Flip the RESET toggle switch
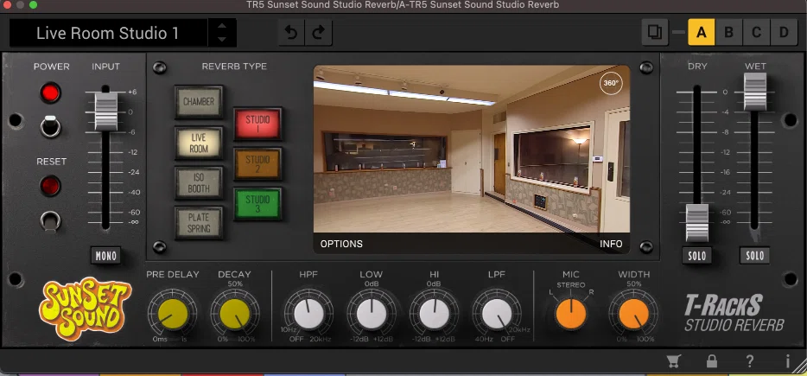 50,221
